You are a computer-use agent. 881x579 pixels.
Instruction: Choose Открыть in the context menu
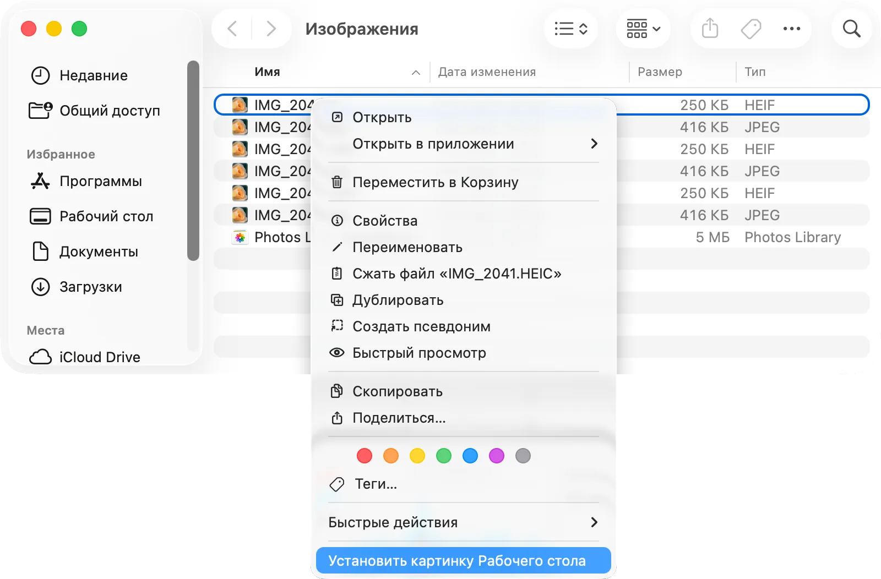click(463, 117)
